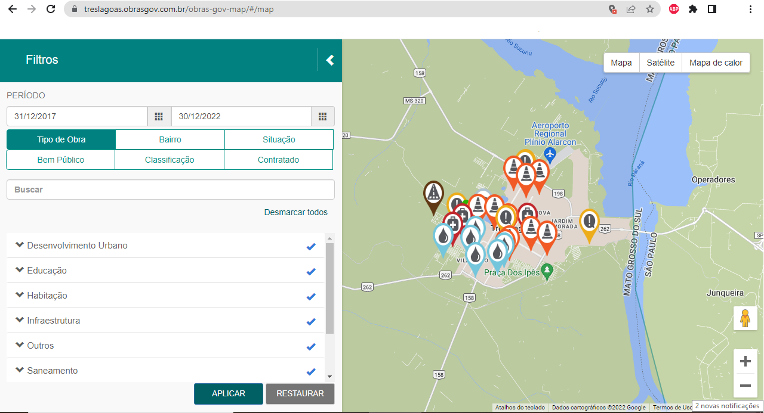This screenshot has height=413, width=764.
Task: Click the Desmarcar todos link
Action: pyautogui.click(x=295, y=212)
